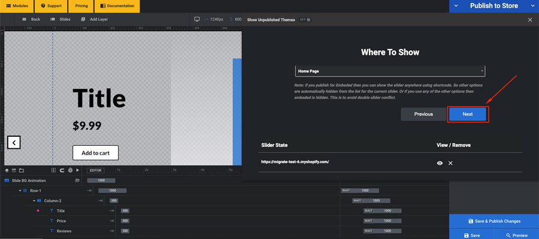Open the Pricing tab

coord(81,6)
